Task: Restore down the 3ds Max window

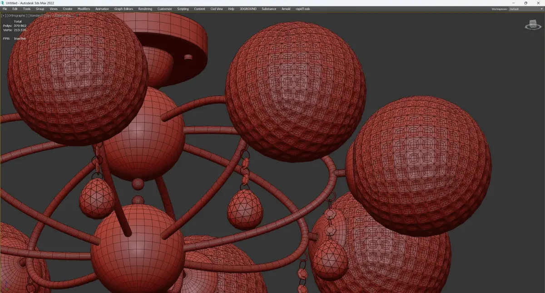Action: coord(526,3)
